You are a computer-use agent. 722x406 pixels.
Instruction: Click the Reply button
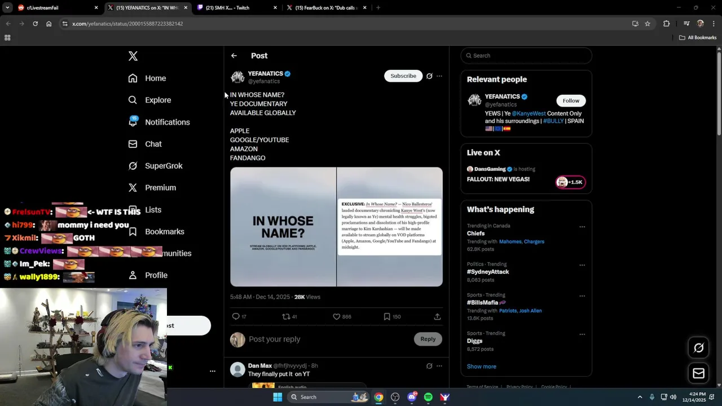tap(428, 339)
